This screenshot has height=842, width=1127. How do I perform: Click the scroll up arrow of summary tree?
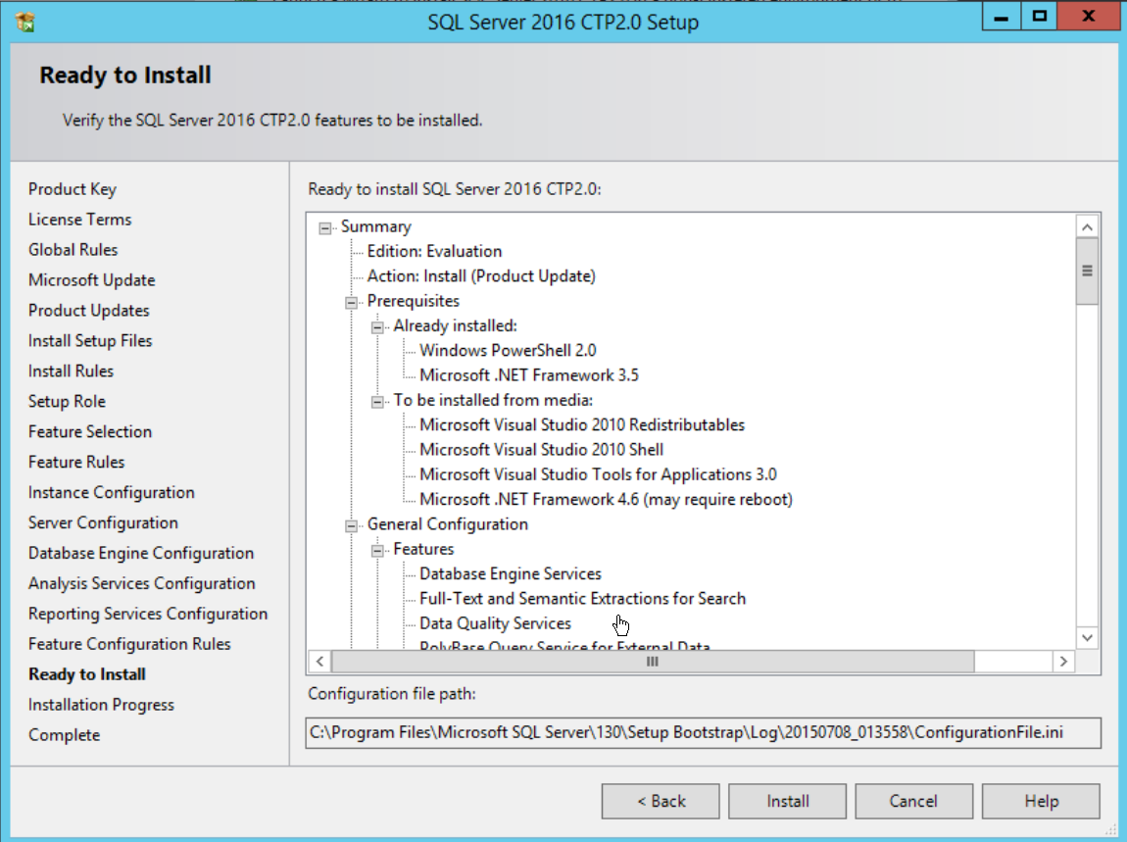1087,227
